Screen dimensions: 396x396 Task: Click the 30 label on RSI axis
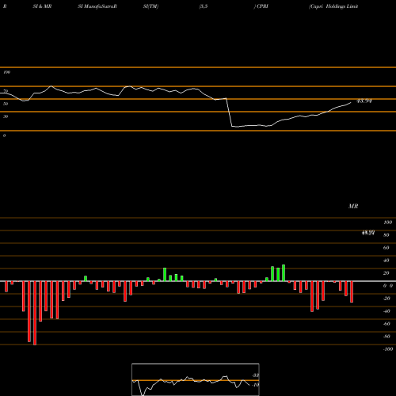coord(6,116)
